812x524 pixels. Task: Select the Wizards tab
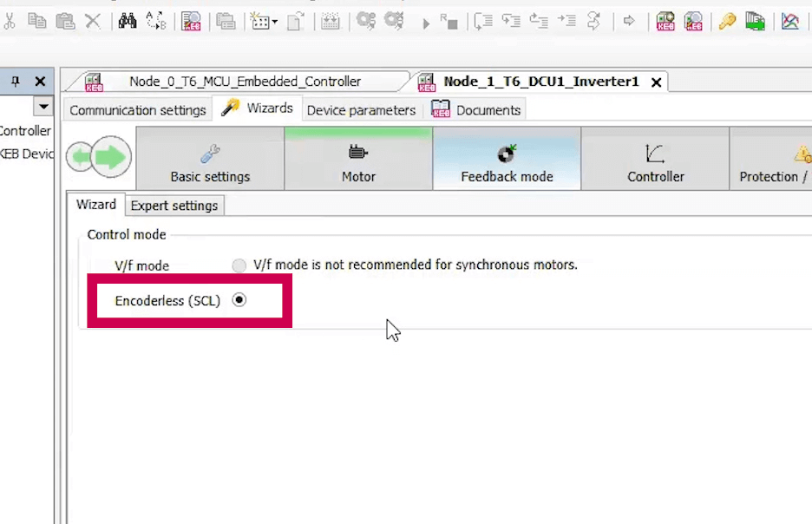(258, 108)
